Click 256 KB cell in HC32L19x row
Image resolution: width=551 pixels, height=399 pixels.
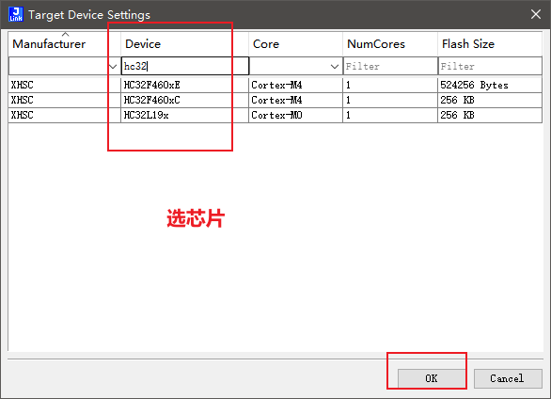coord(490,116)
